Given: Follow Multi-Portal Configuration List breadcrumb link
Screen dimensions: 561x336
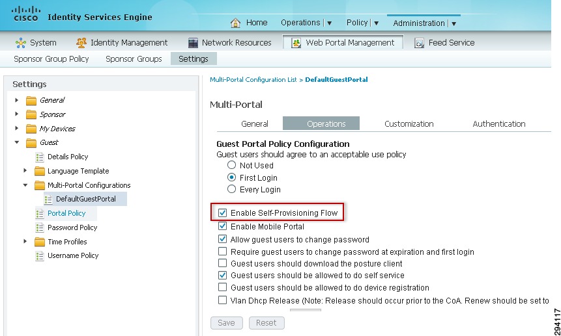Looking at the screenshot, I should (253, 79).
